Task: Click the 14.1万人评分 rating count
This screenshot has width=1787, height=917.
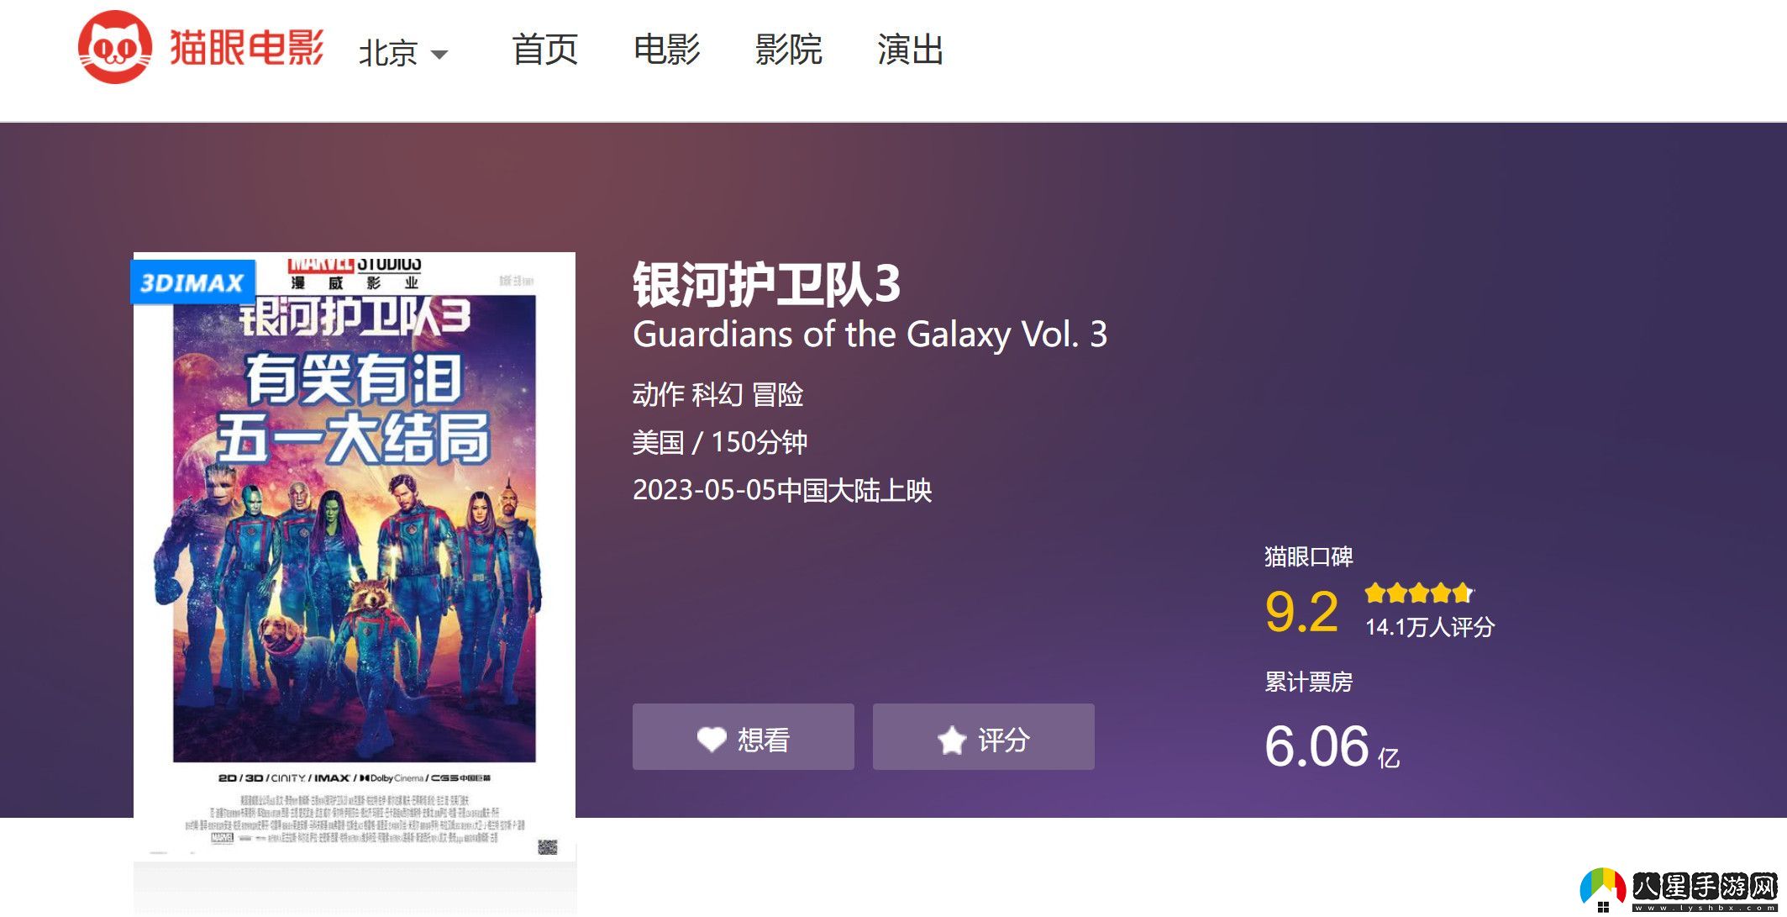Action: pos(1430,627)
